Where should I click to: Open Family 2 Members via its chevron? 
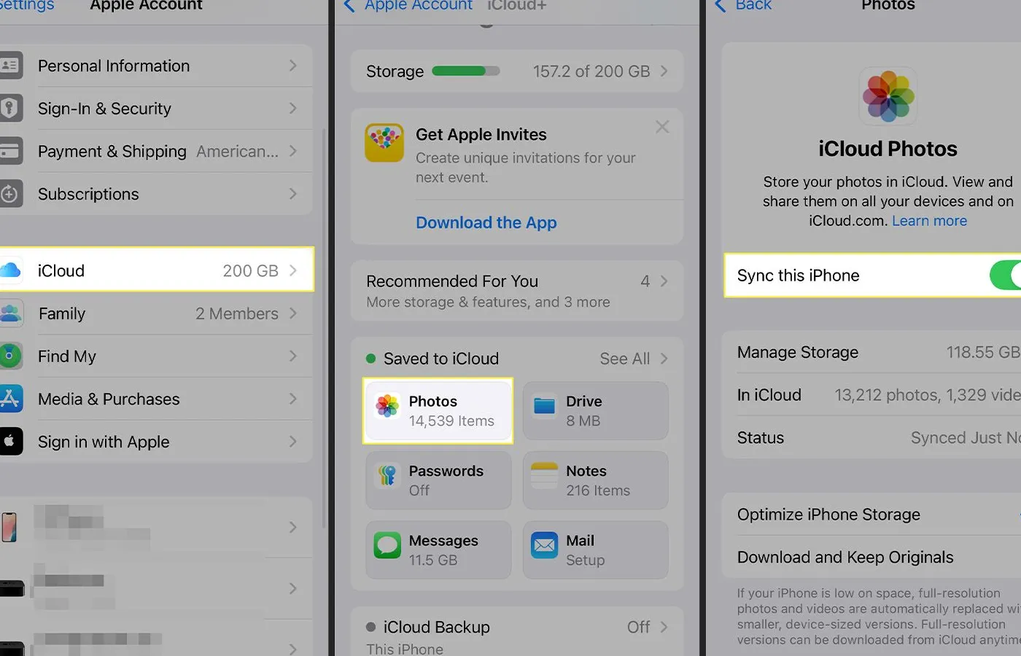click(x=293, y=313)
